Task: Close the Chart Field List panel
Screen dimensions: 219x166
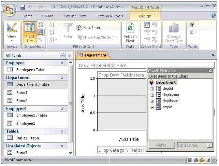Action: click(x=210, y=70)
